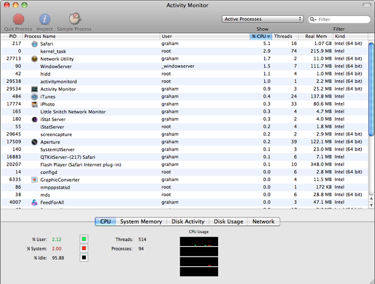Click the Quit Process stop-sign icon
375x284 pixels.
pyautogui.click(x=18, y=19)
